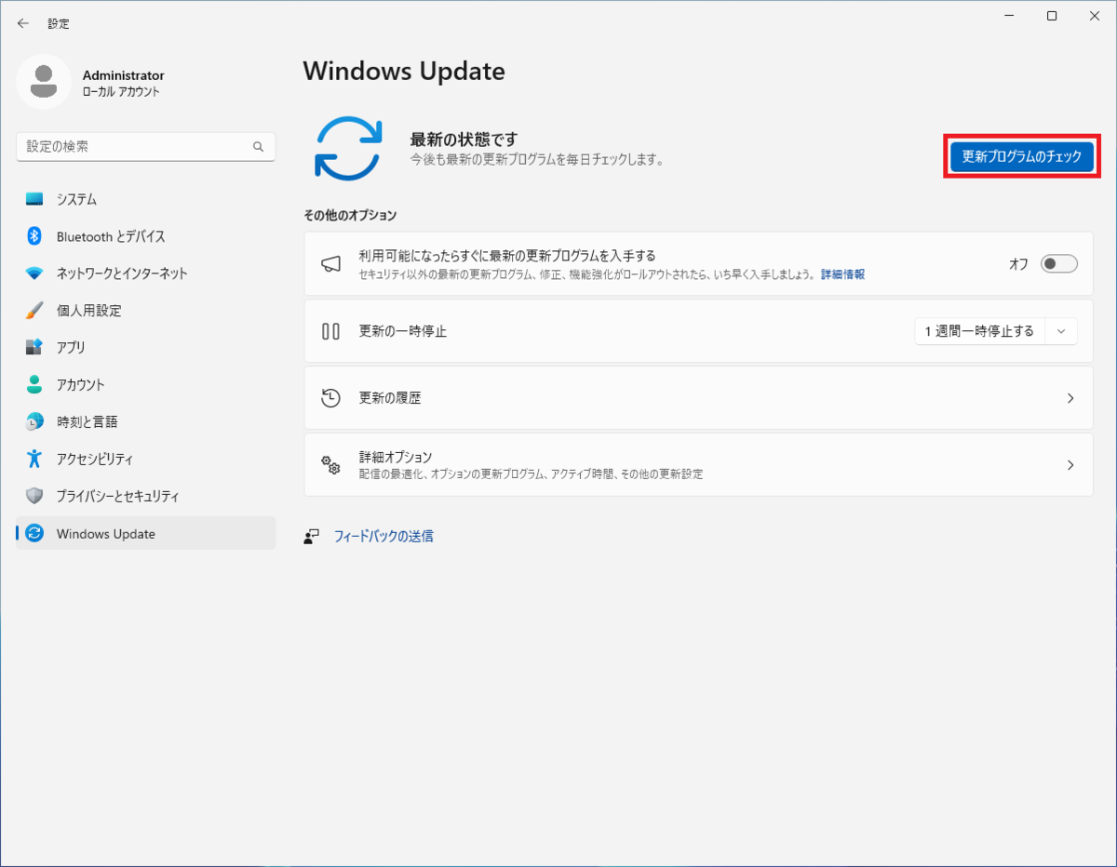Viewport: 1117px width, 867px height.
Task: Open アクセシビリティ settings category
Action: (146, 459)
